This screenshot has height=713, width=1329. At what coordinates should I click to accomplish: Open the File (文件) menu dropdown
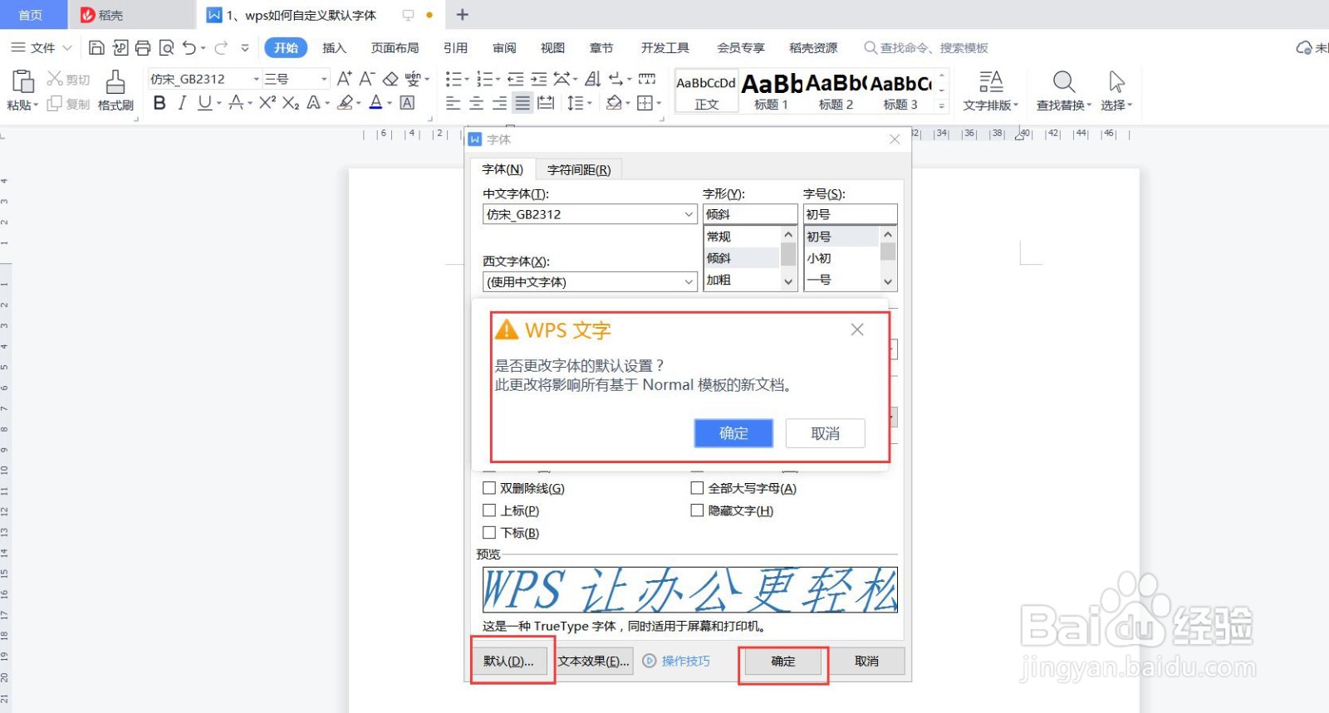42,48
